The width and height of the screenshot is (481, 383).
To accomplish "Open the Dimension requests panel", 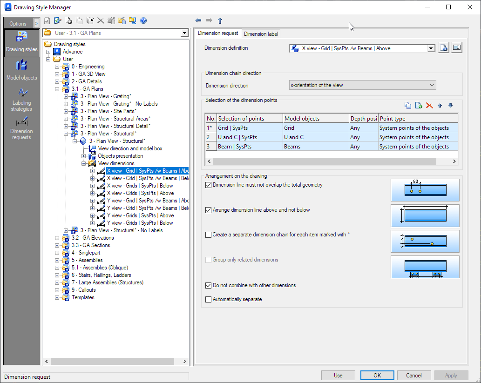I will click(22, 128).
